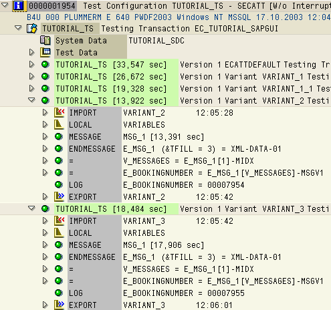This screenshot has height=310, width=331.
Task: Click the IMPORT icon for VARIANT_3
Action: point(59,221)
